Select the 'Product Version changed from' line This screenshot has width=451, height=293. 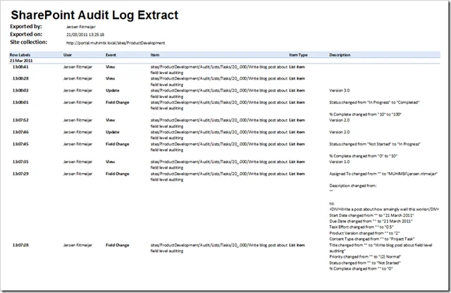tap(364, 233)
